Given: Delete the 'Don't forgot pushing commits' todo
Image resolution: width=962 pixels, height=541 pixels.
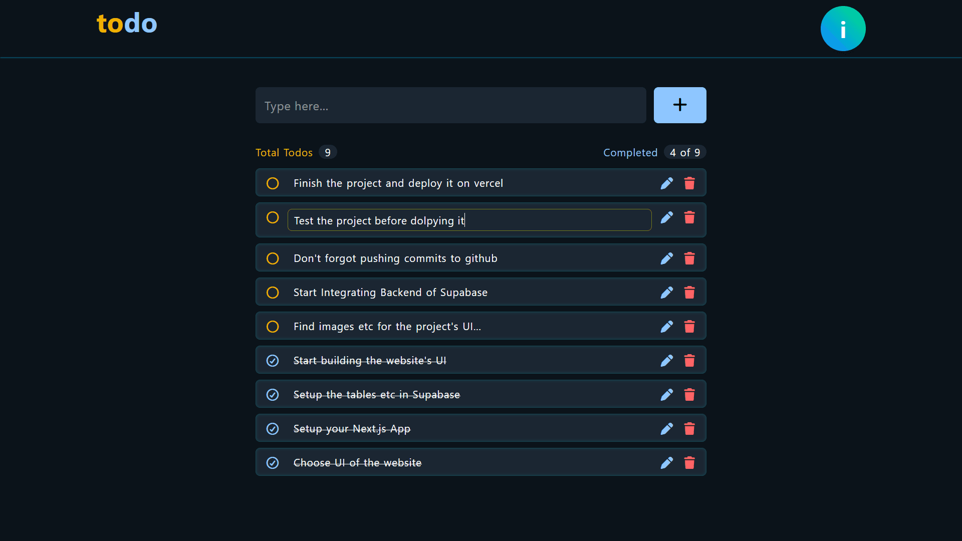Looking at the screenshot, I should click(689, 258).
